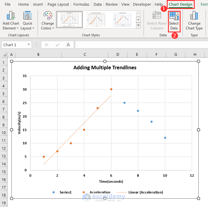Click inside the formula bar field
The image size is (208, 207).
(x=141, y=45)
